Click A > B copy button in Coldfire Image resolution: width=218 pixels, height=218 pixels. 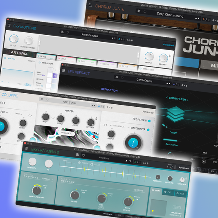tap(110, 107)
